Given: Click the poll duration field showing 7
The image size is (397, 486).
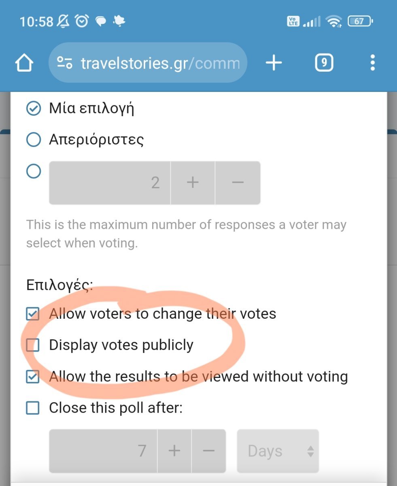Looking at the screenshot, I should [103, 451].
